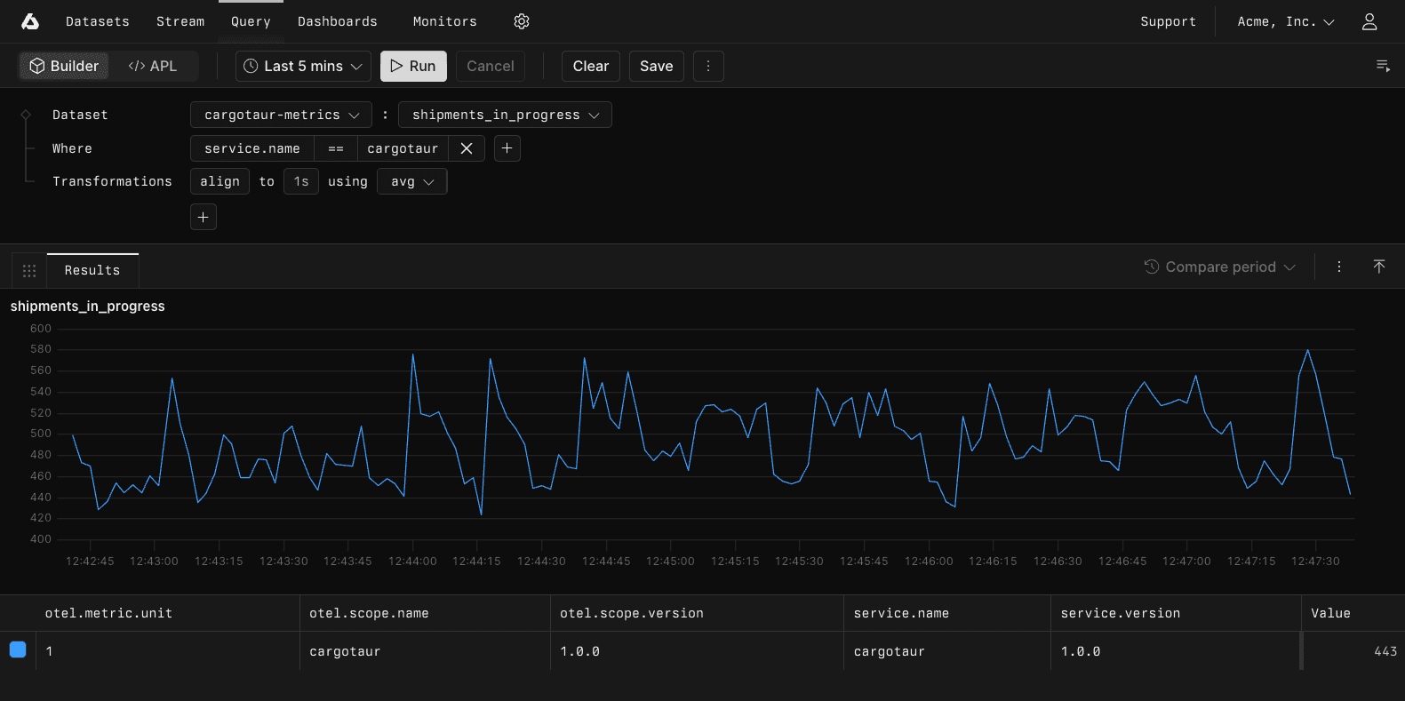
Task: Toggle the cargotaur series checkbox
Action: pyautogui.click(x=18, y=650)
